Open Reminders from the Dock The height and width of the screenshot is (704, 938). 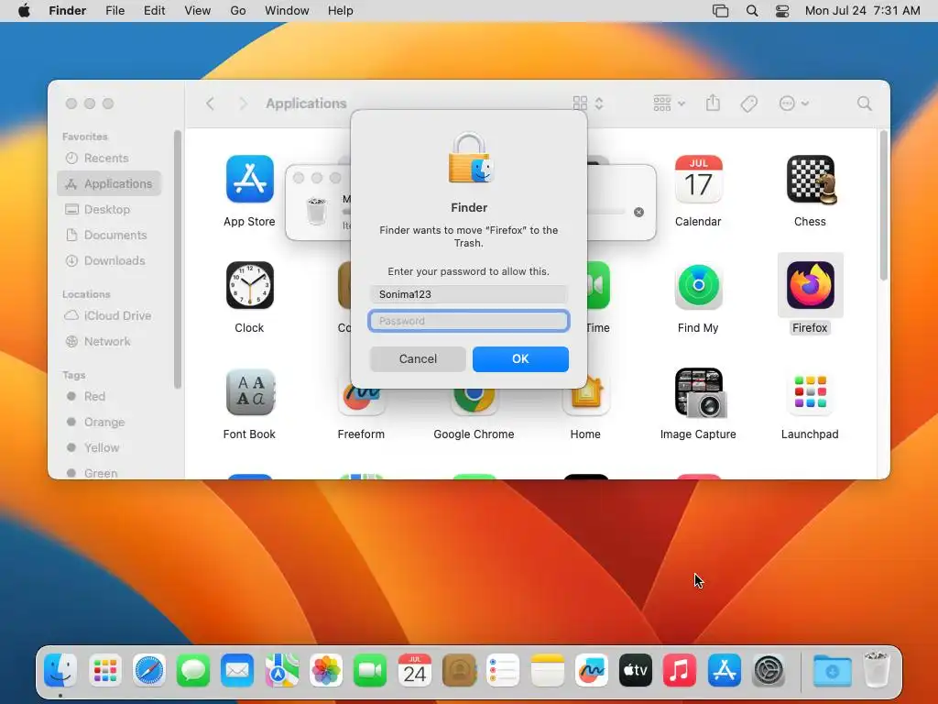(503, 670)
